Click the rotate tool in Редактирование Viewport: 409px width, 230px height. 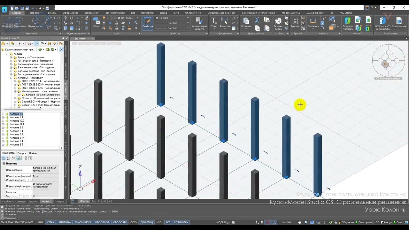click(72, 18)
